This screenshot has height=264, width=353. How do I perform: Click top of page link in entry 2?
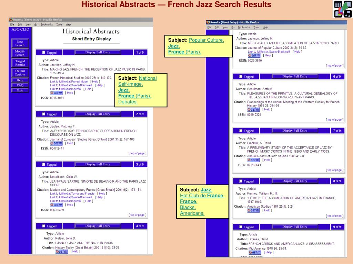137,153
